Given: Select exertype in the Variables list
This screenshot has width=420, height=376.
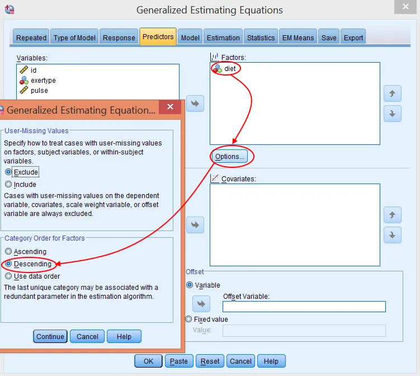Looking at the screenshot, I should pyautogui.click(x=43, y=81).
